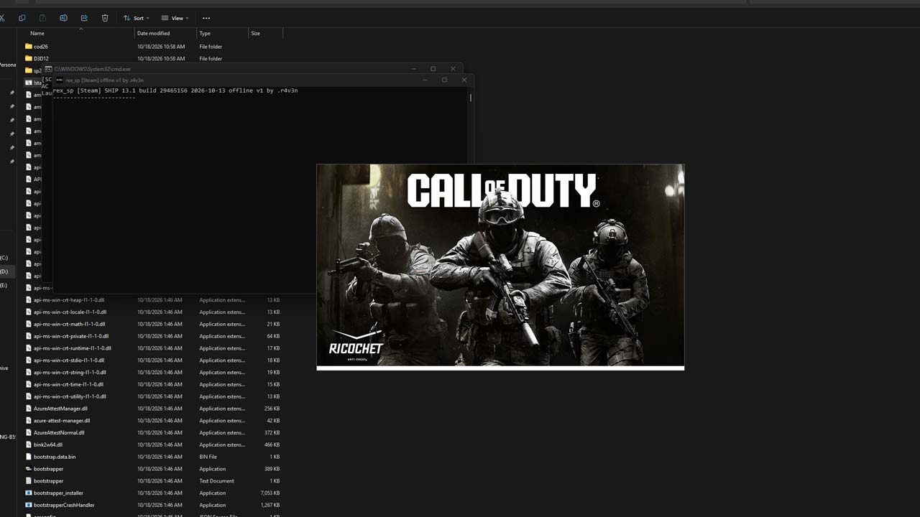Image resolution: width=920 pixels, height=517 pixels.
Task: Click the Copy icon in Explorer toolbar
Action: coord(22,18)
